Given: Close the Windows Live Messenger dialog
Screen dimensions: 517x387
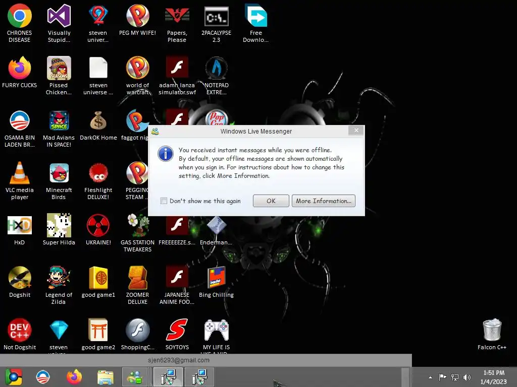Looking at the screenshot, I should 356,131.
